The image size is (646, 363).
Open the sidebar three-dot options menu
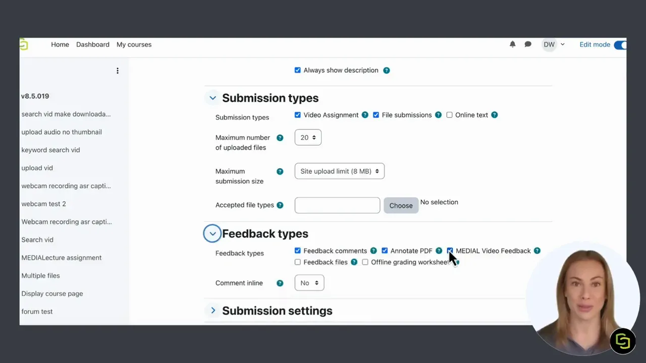(x=118, y=71)
